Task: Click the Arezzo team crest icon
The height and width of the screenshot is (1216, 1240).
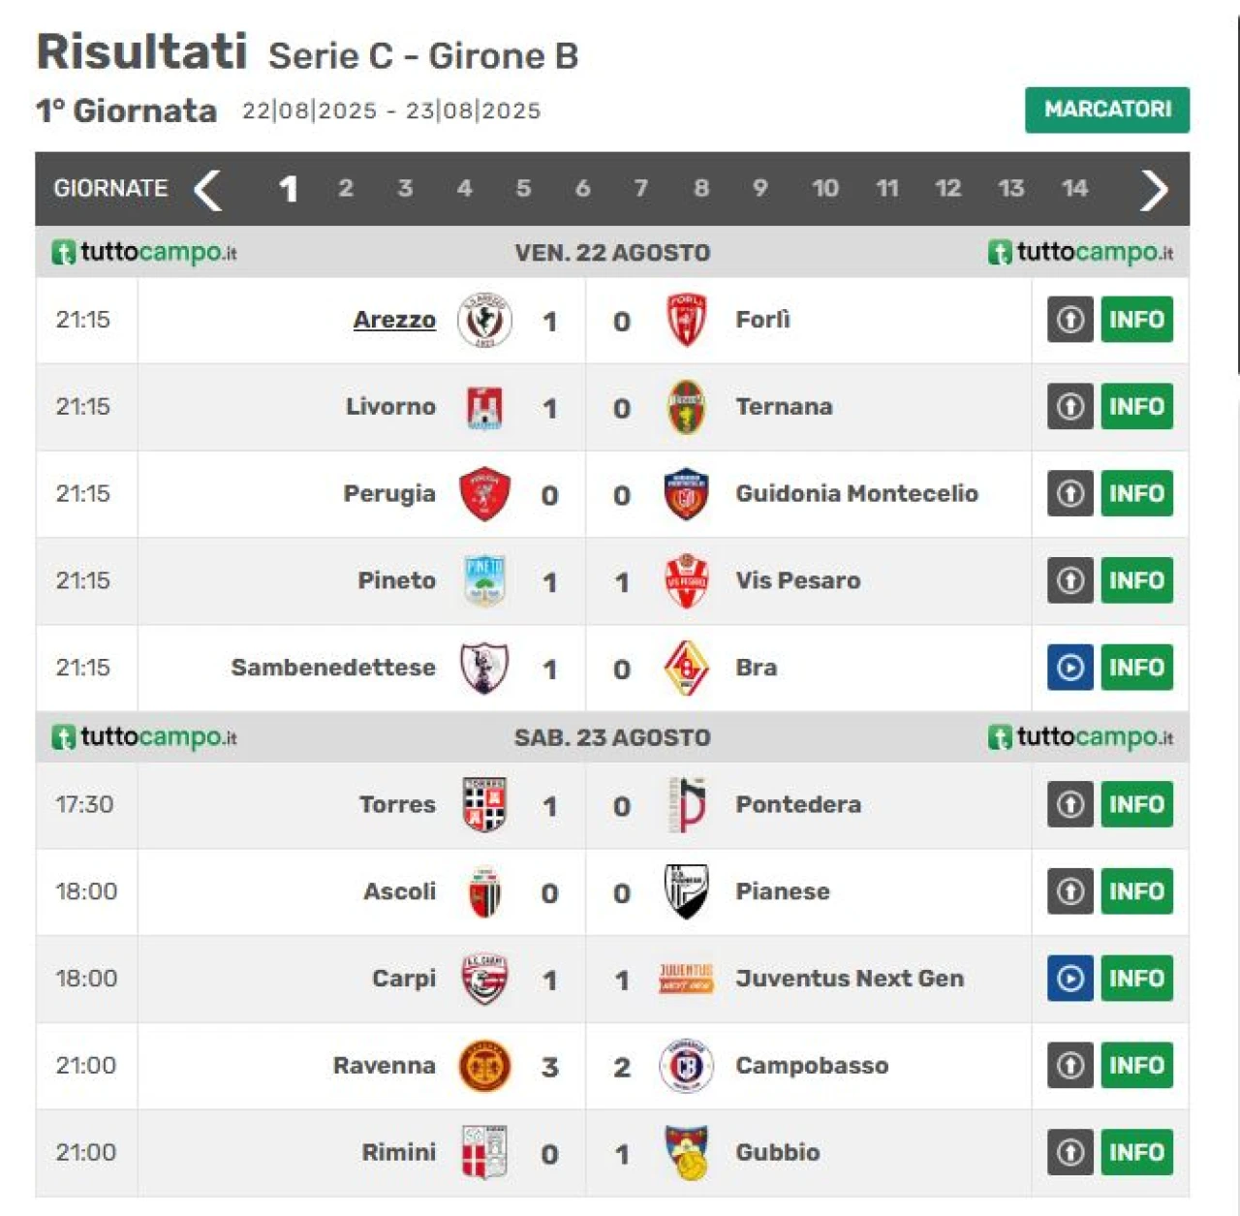Action: tap(483, 320)
